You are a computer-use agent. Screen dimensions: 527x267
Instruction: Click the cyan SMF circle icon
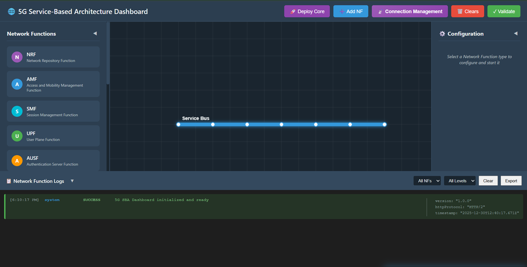pos(17,111)
